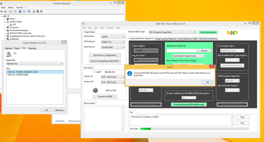The height and width of the screenshot is (142, 264).
Task: Click Application Image File input field
Action: pos(181,51)
